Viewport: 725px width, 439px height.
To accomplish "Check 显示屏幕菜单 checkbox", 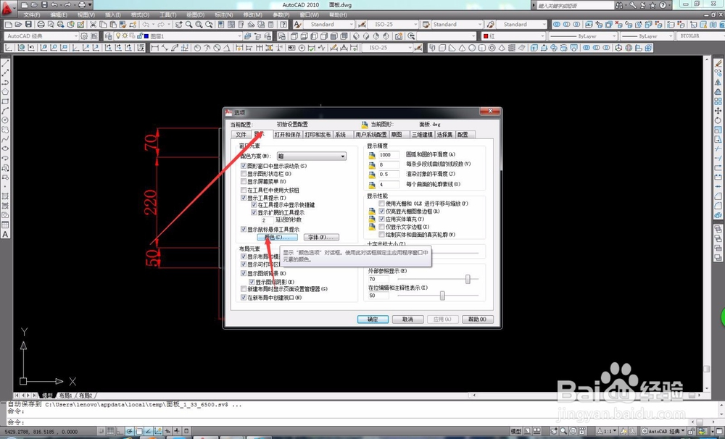I will point(243,182).
